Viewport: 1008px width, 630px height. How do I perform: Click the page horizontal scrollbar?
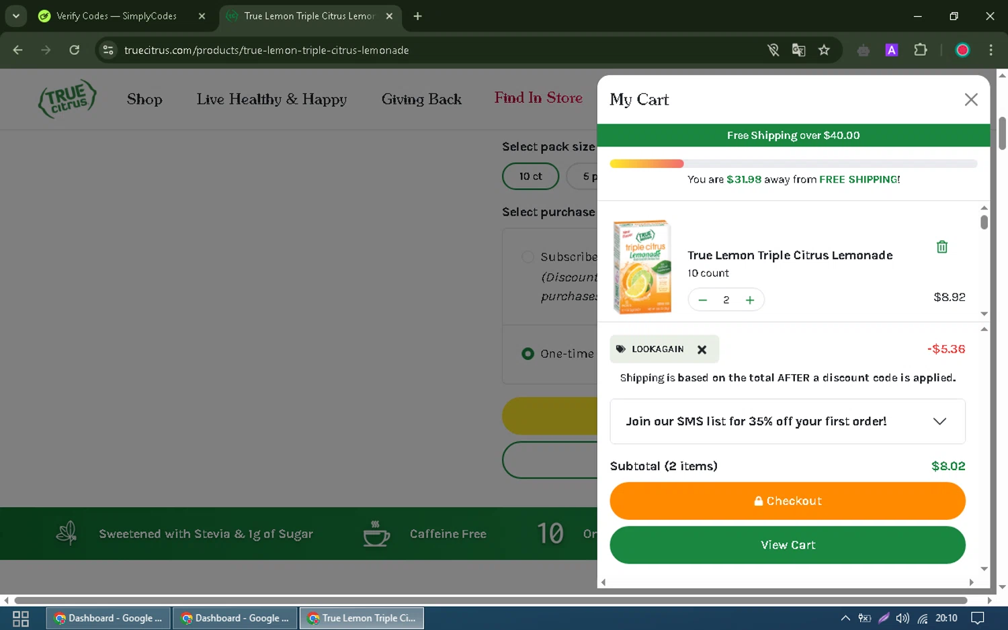pos(491,600)
